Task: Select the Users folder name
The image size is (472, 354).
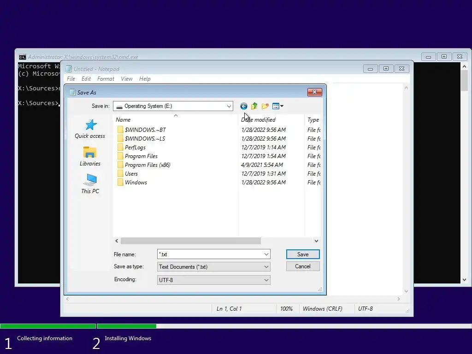Action: point(131,173)
